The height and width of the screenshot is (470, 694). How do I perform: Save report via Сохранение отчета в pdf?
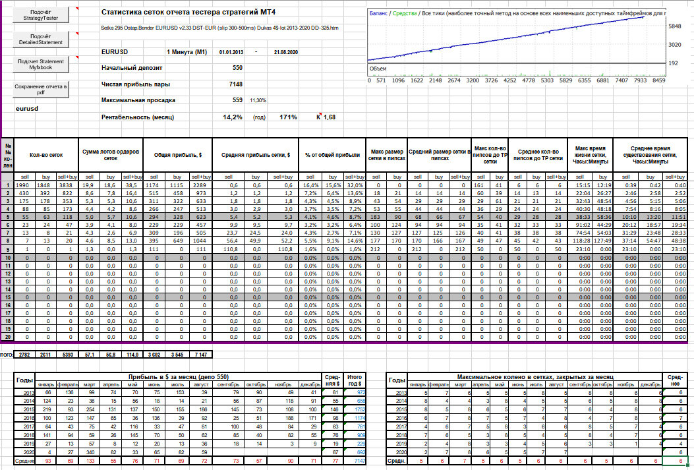[x=41, y=90]
